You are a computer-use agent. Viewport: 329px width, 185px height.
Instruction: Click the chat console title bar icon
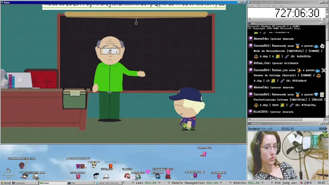(249, 23)
